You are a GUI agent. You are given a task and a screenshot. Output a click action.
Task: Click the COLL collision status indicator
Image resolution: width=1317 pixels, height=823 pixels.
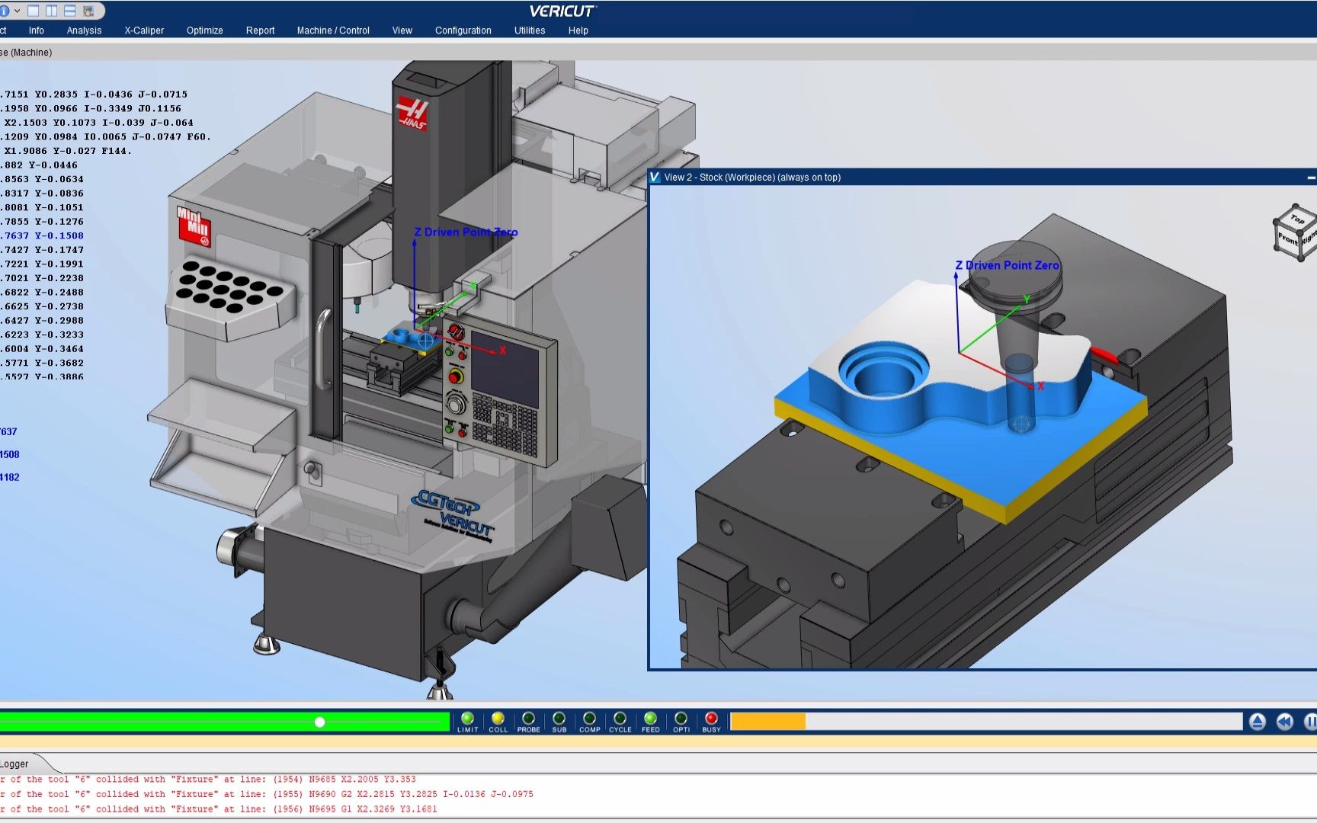point(498,717)
